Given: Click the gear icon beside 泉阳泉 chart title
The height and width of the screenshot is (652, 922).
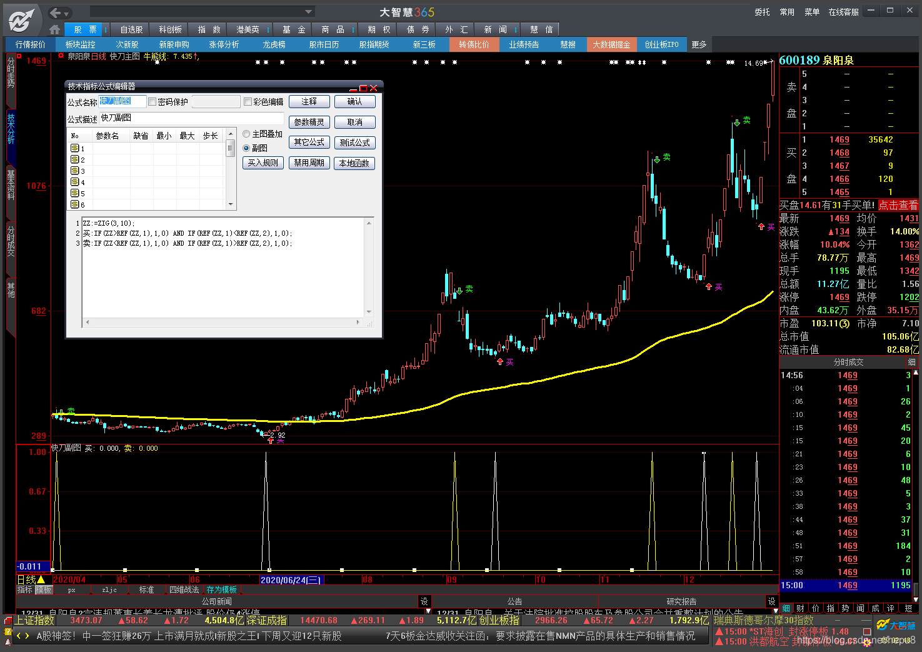Looking at the screenshot, I should tap(61, 56).
